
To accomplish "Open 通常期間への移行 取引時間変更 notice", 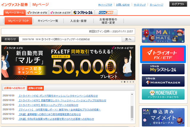I will pyautogui.click(x=49, y=114).
